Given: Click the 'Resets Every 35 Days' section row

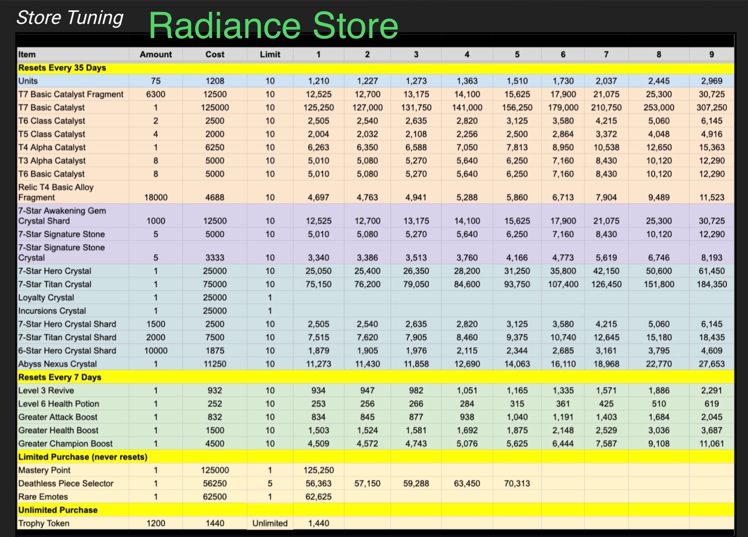Looking at the screenshot, I should [375, 68].
